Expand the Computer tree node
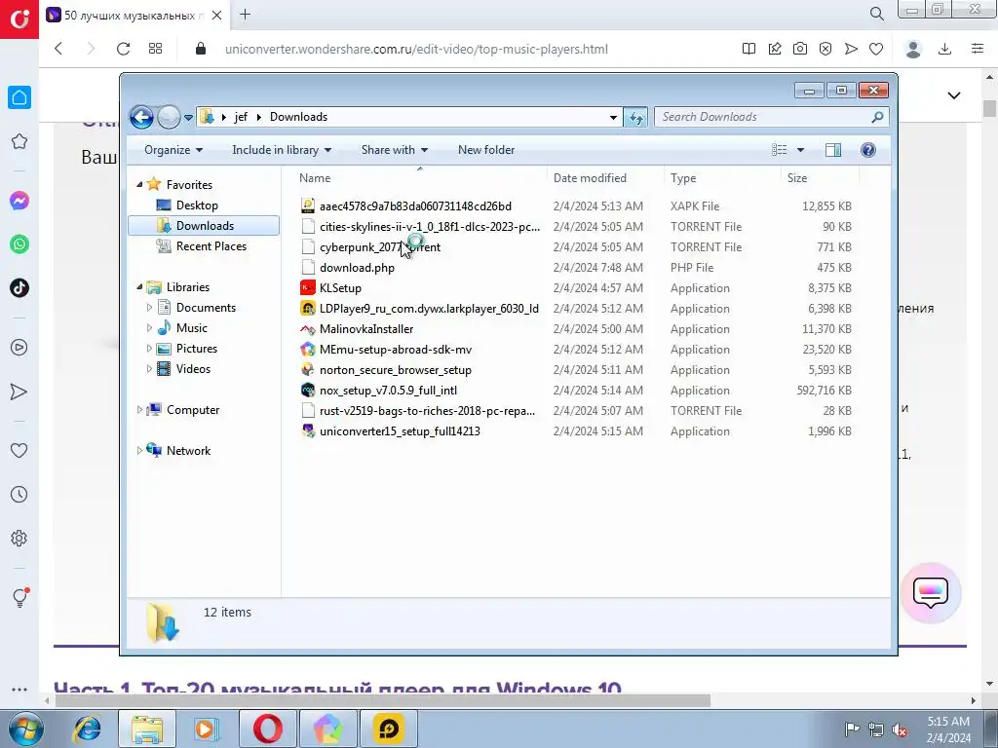998x748 pixels. pos(139,410)
